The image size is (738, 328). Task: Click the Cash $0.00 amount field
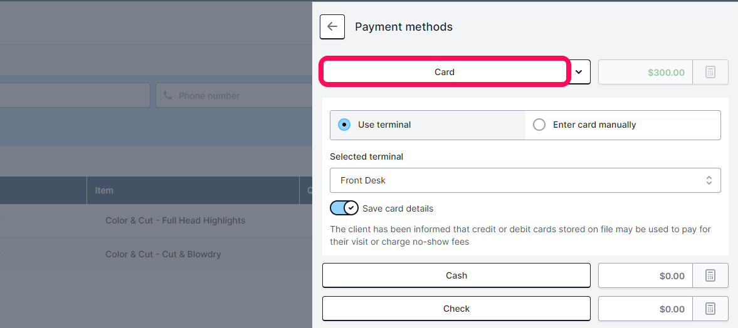click(x=645, y=275)
